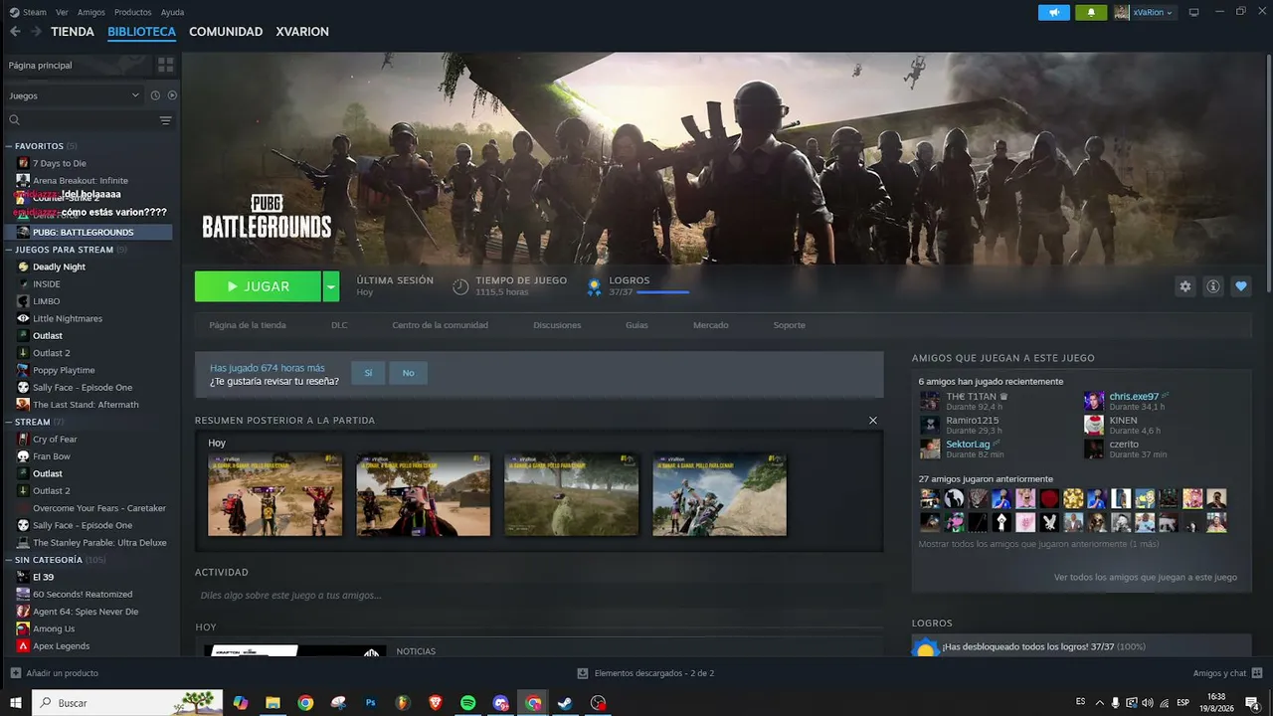1273x716 pixels.
Task: Open Brave browser from the taskbar
Action: [x=436, y=703]
